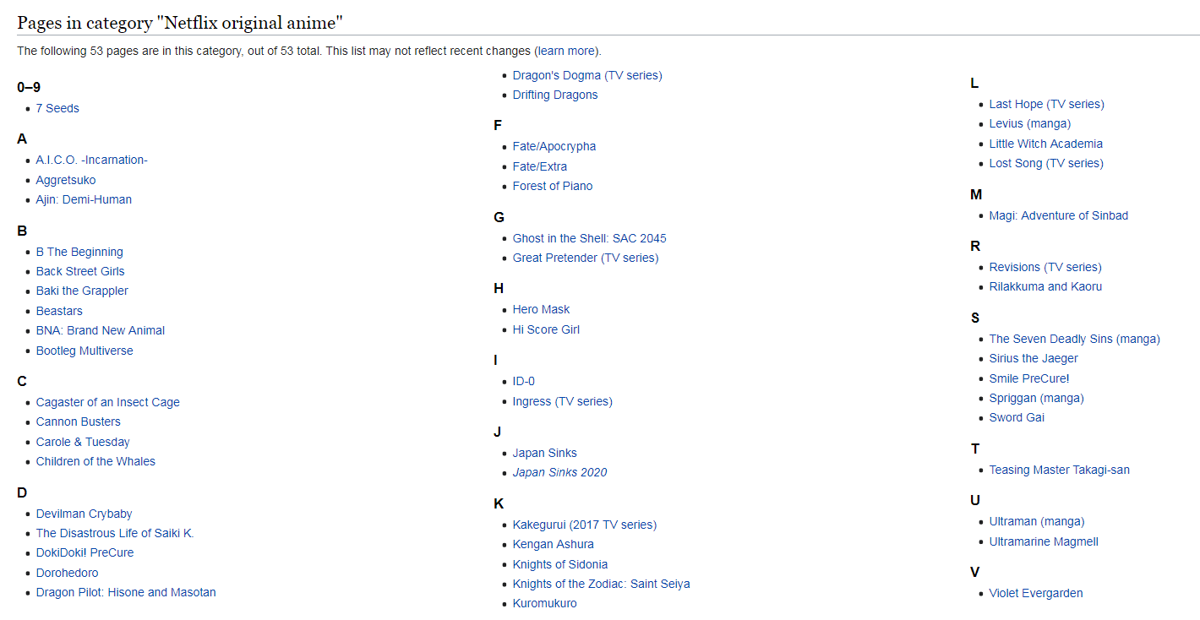This screenshot has width=1200, height=620.
Task: Go to Great Pretender (TV series)
Action: point(586,258)
